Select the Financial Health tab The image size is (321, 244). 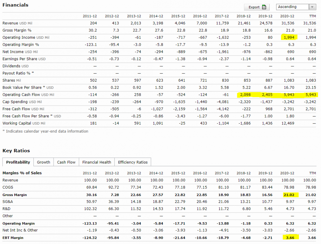[97, 162]
